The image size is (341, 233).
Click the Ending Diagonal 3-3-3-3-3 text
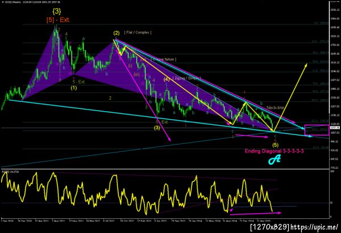(x=275, y=151)
